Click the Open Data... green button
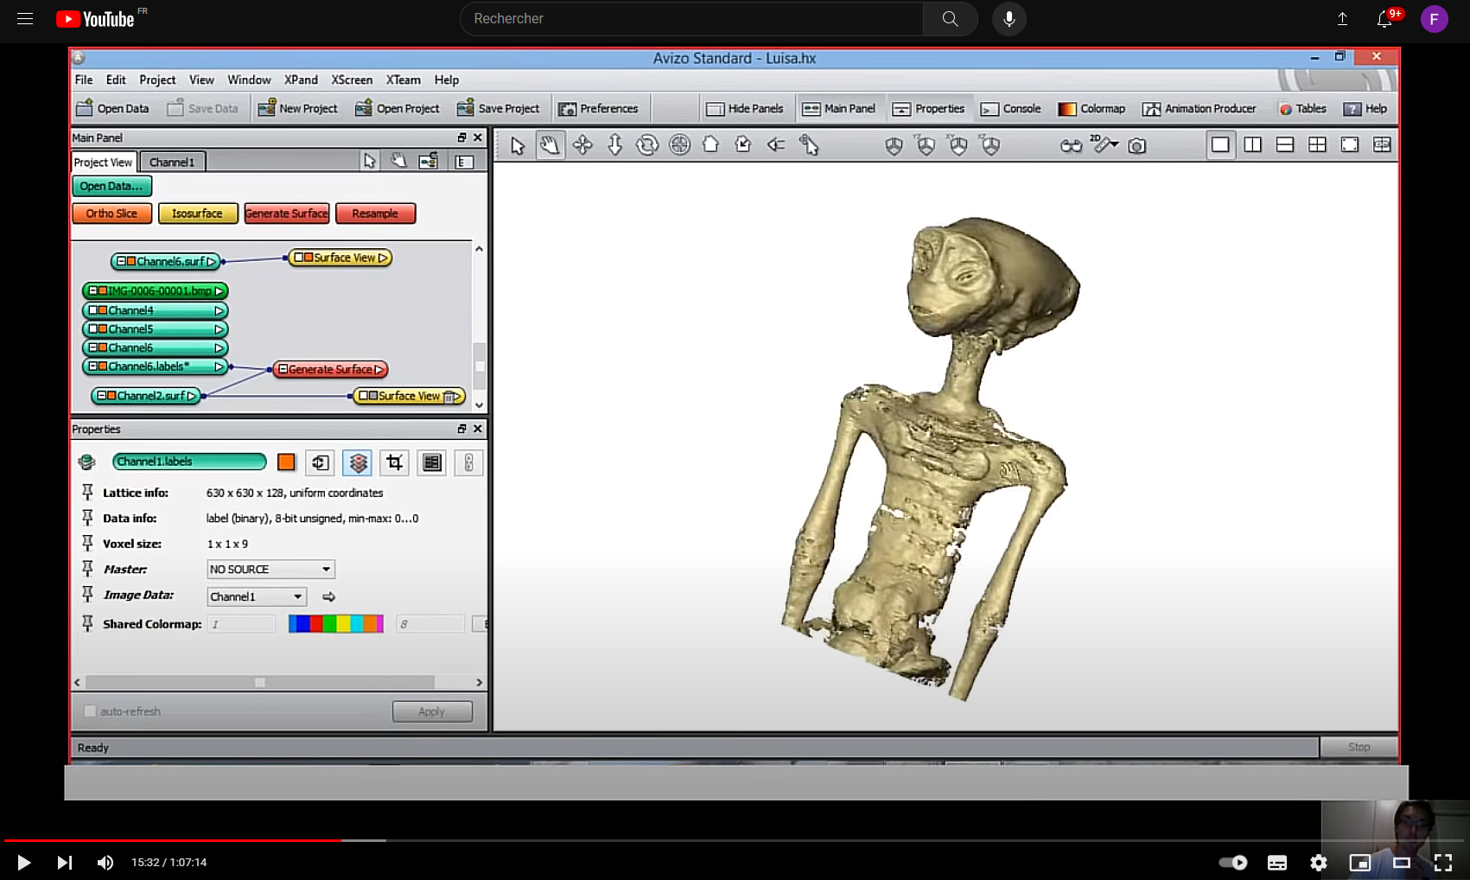 pyautogui.click(x=111, y=186)
